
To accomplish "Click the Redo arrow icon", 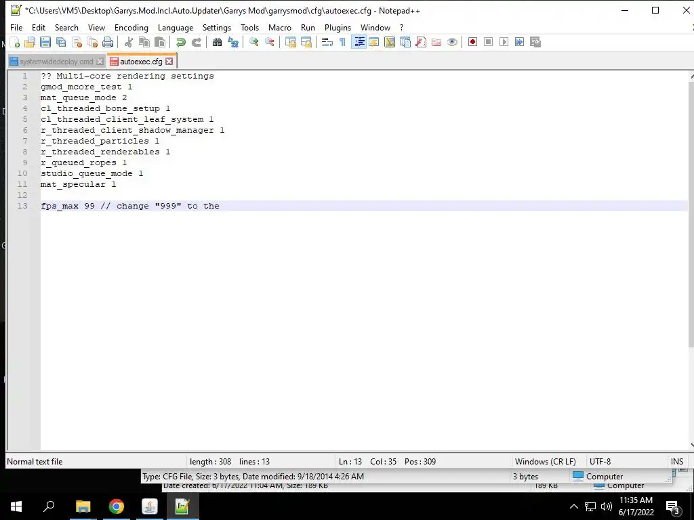I will click(196, 42).
